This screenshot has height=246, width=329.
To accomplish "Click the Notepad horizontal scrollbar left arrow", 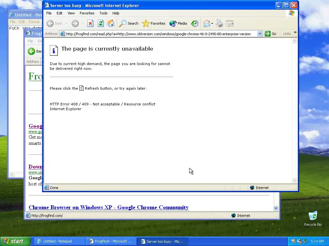I will point(12,174).
